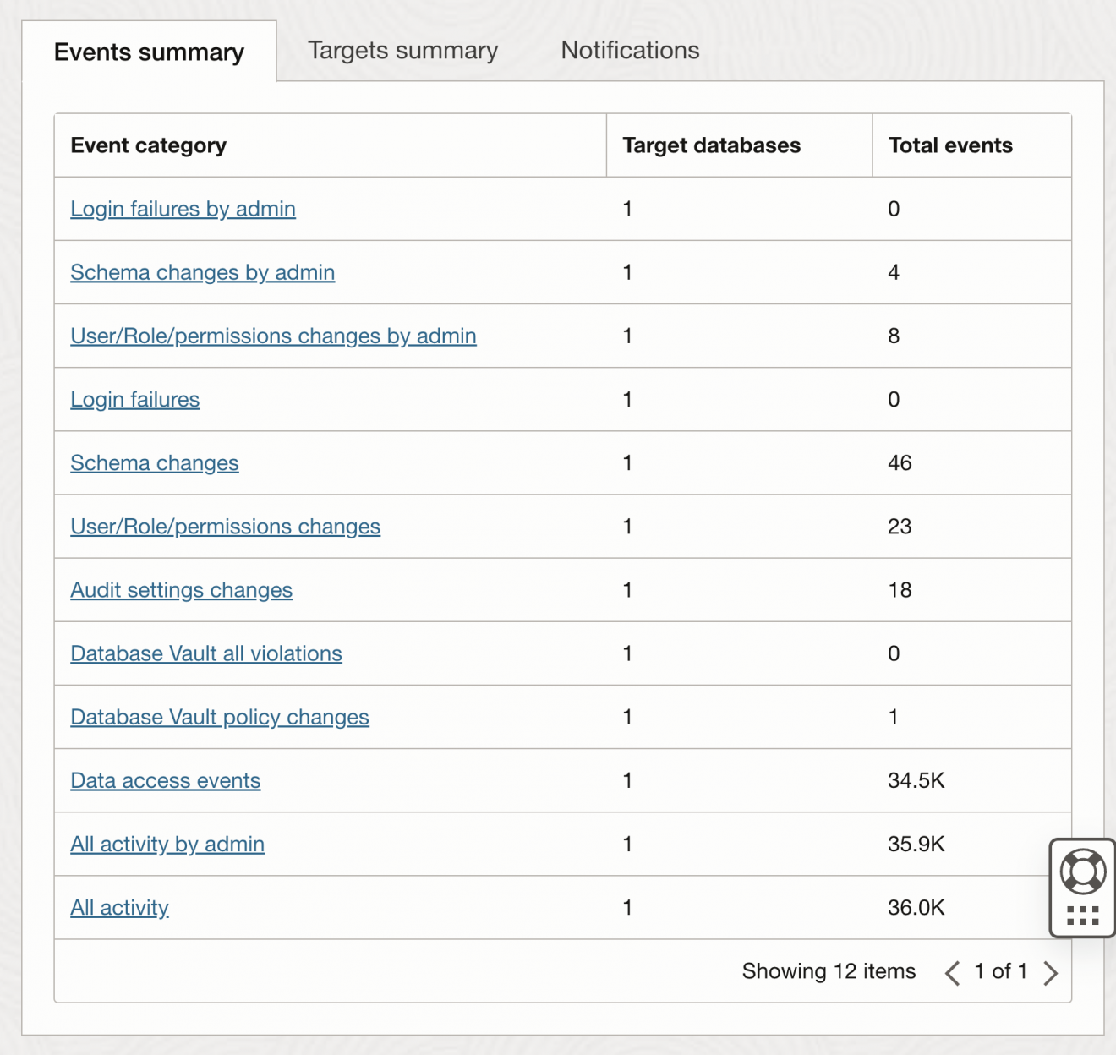Click the grid apps launcher icon
Image resolution: width=1116 pixels, height=1055 pixels.
(x=1080, y=916)
